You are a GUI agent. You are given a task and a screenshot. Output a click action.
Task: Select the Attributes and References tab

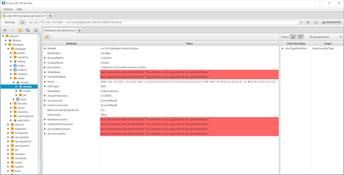coord(60,30)
